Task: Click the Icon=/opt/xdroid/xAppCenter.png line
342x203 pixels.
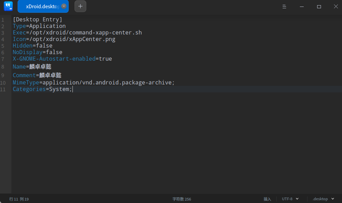Action: pyautogui.click(x=64, y=39)
